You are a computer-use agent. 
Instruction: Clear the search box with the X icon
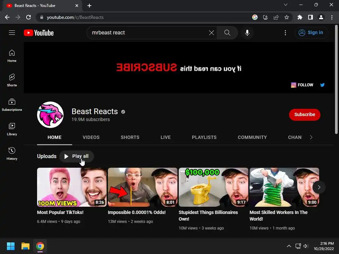212,33
